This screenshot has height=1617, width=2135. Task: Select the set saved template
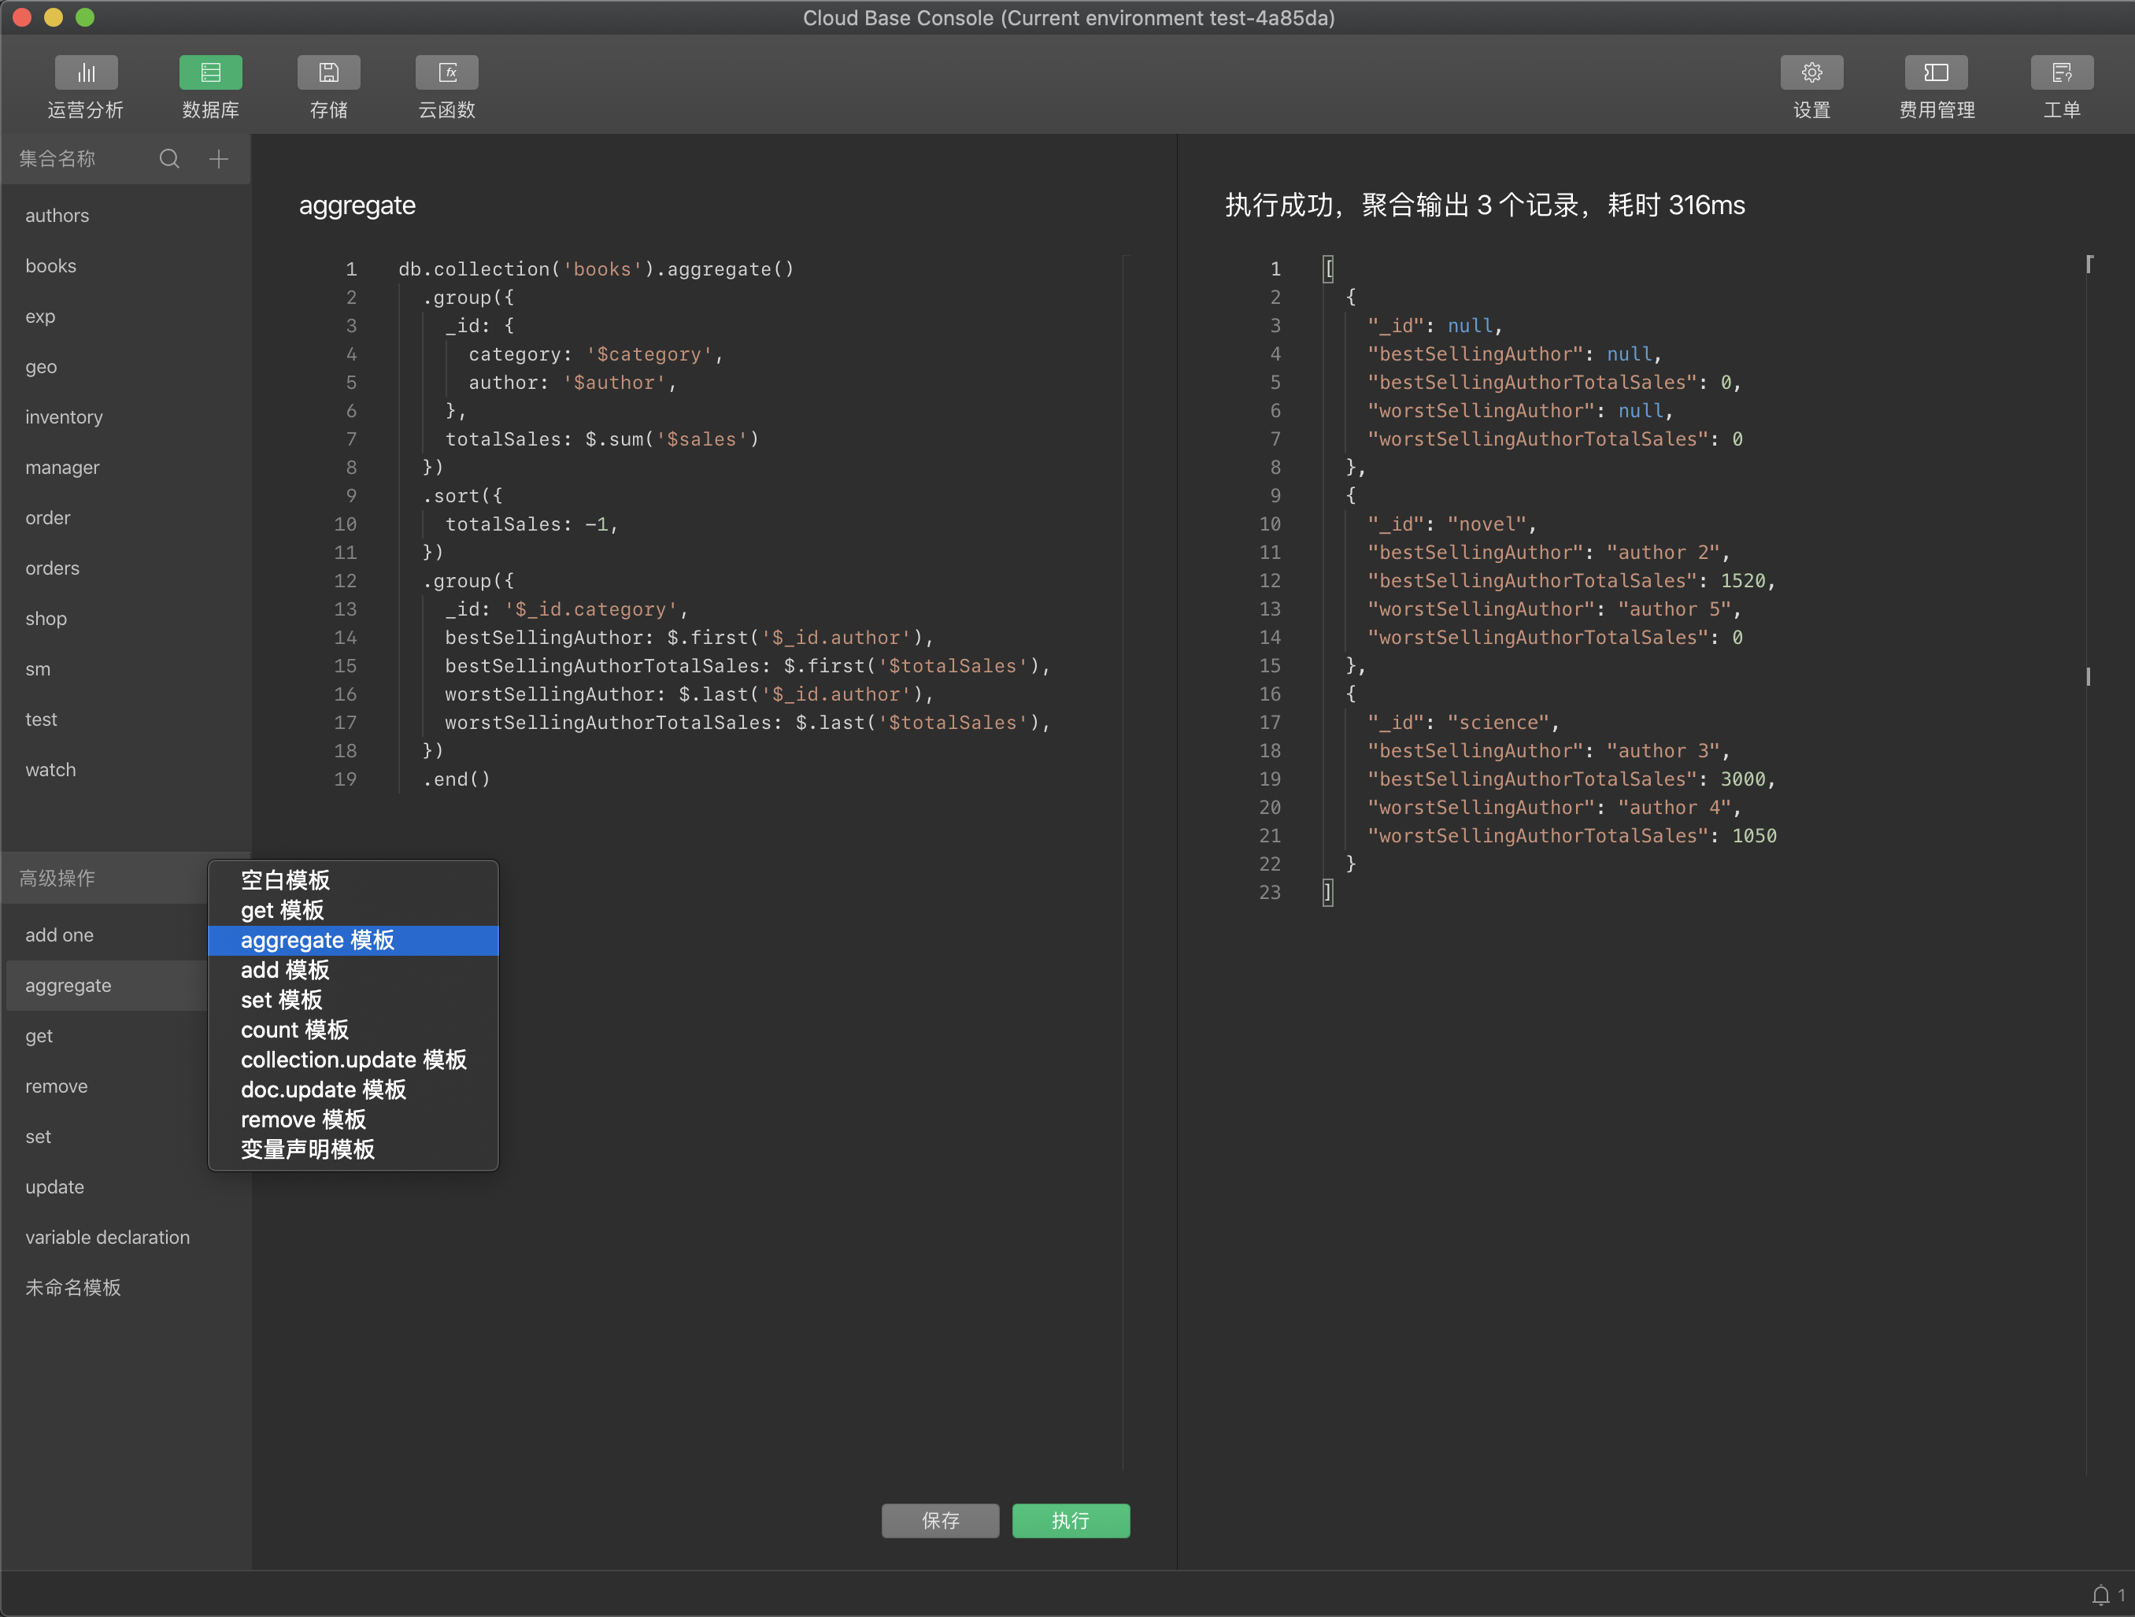click(106, 1136)
